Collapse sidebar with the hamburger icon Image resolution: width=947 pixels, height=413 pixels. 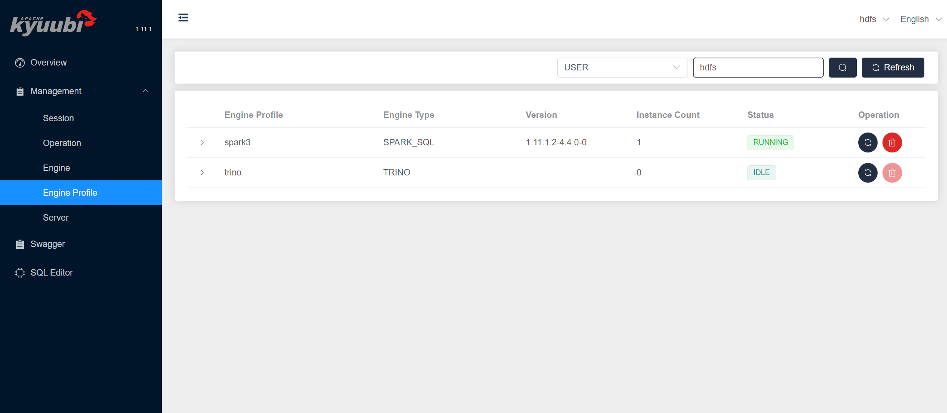click(x=183, y=18)
